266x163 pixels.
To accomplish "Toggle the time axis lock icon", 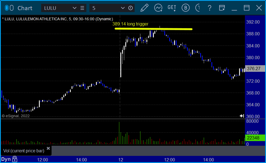I will (15, 159).
